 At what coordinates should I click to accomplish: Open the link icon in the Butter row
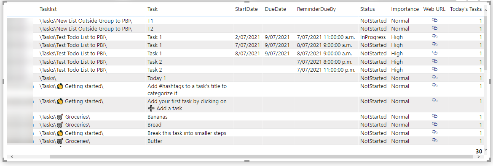pos(435,140)
